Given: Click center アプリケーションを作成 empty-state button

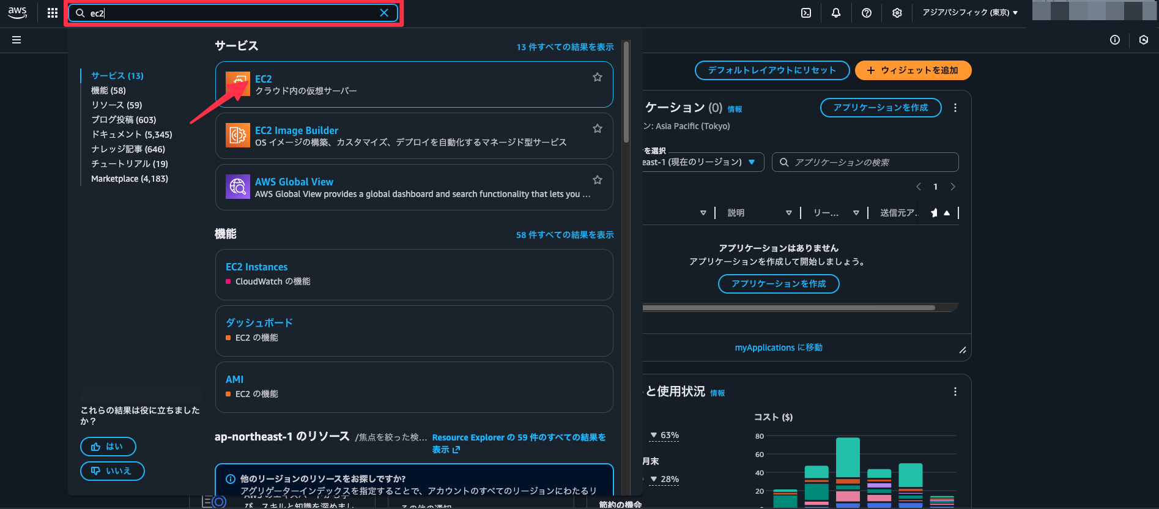Looking at the screenshot, I should [x=779, y=284].
